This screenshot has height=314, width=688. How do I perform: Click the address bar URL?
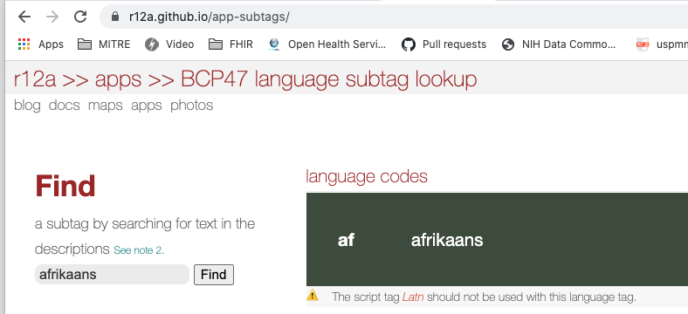210,17
